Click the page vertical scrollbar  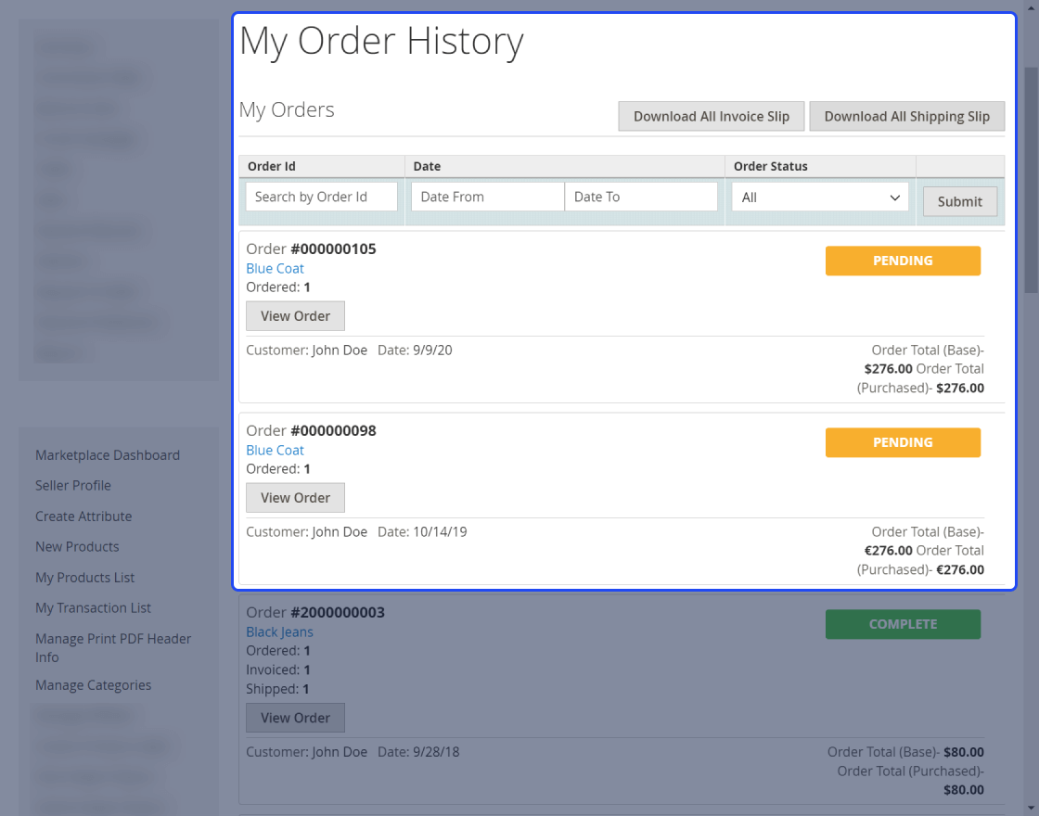pyautogui.click(x=1031, y=179)
